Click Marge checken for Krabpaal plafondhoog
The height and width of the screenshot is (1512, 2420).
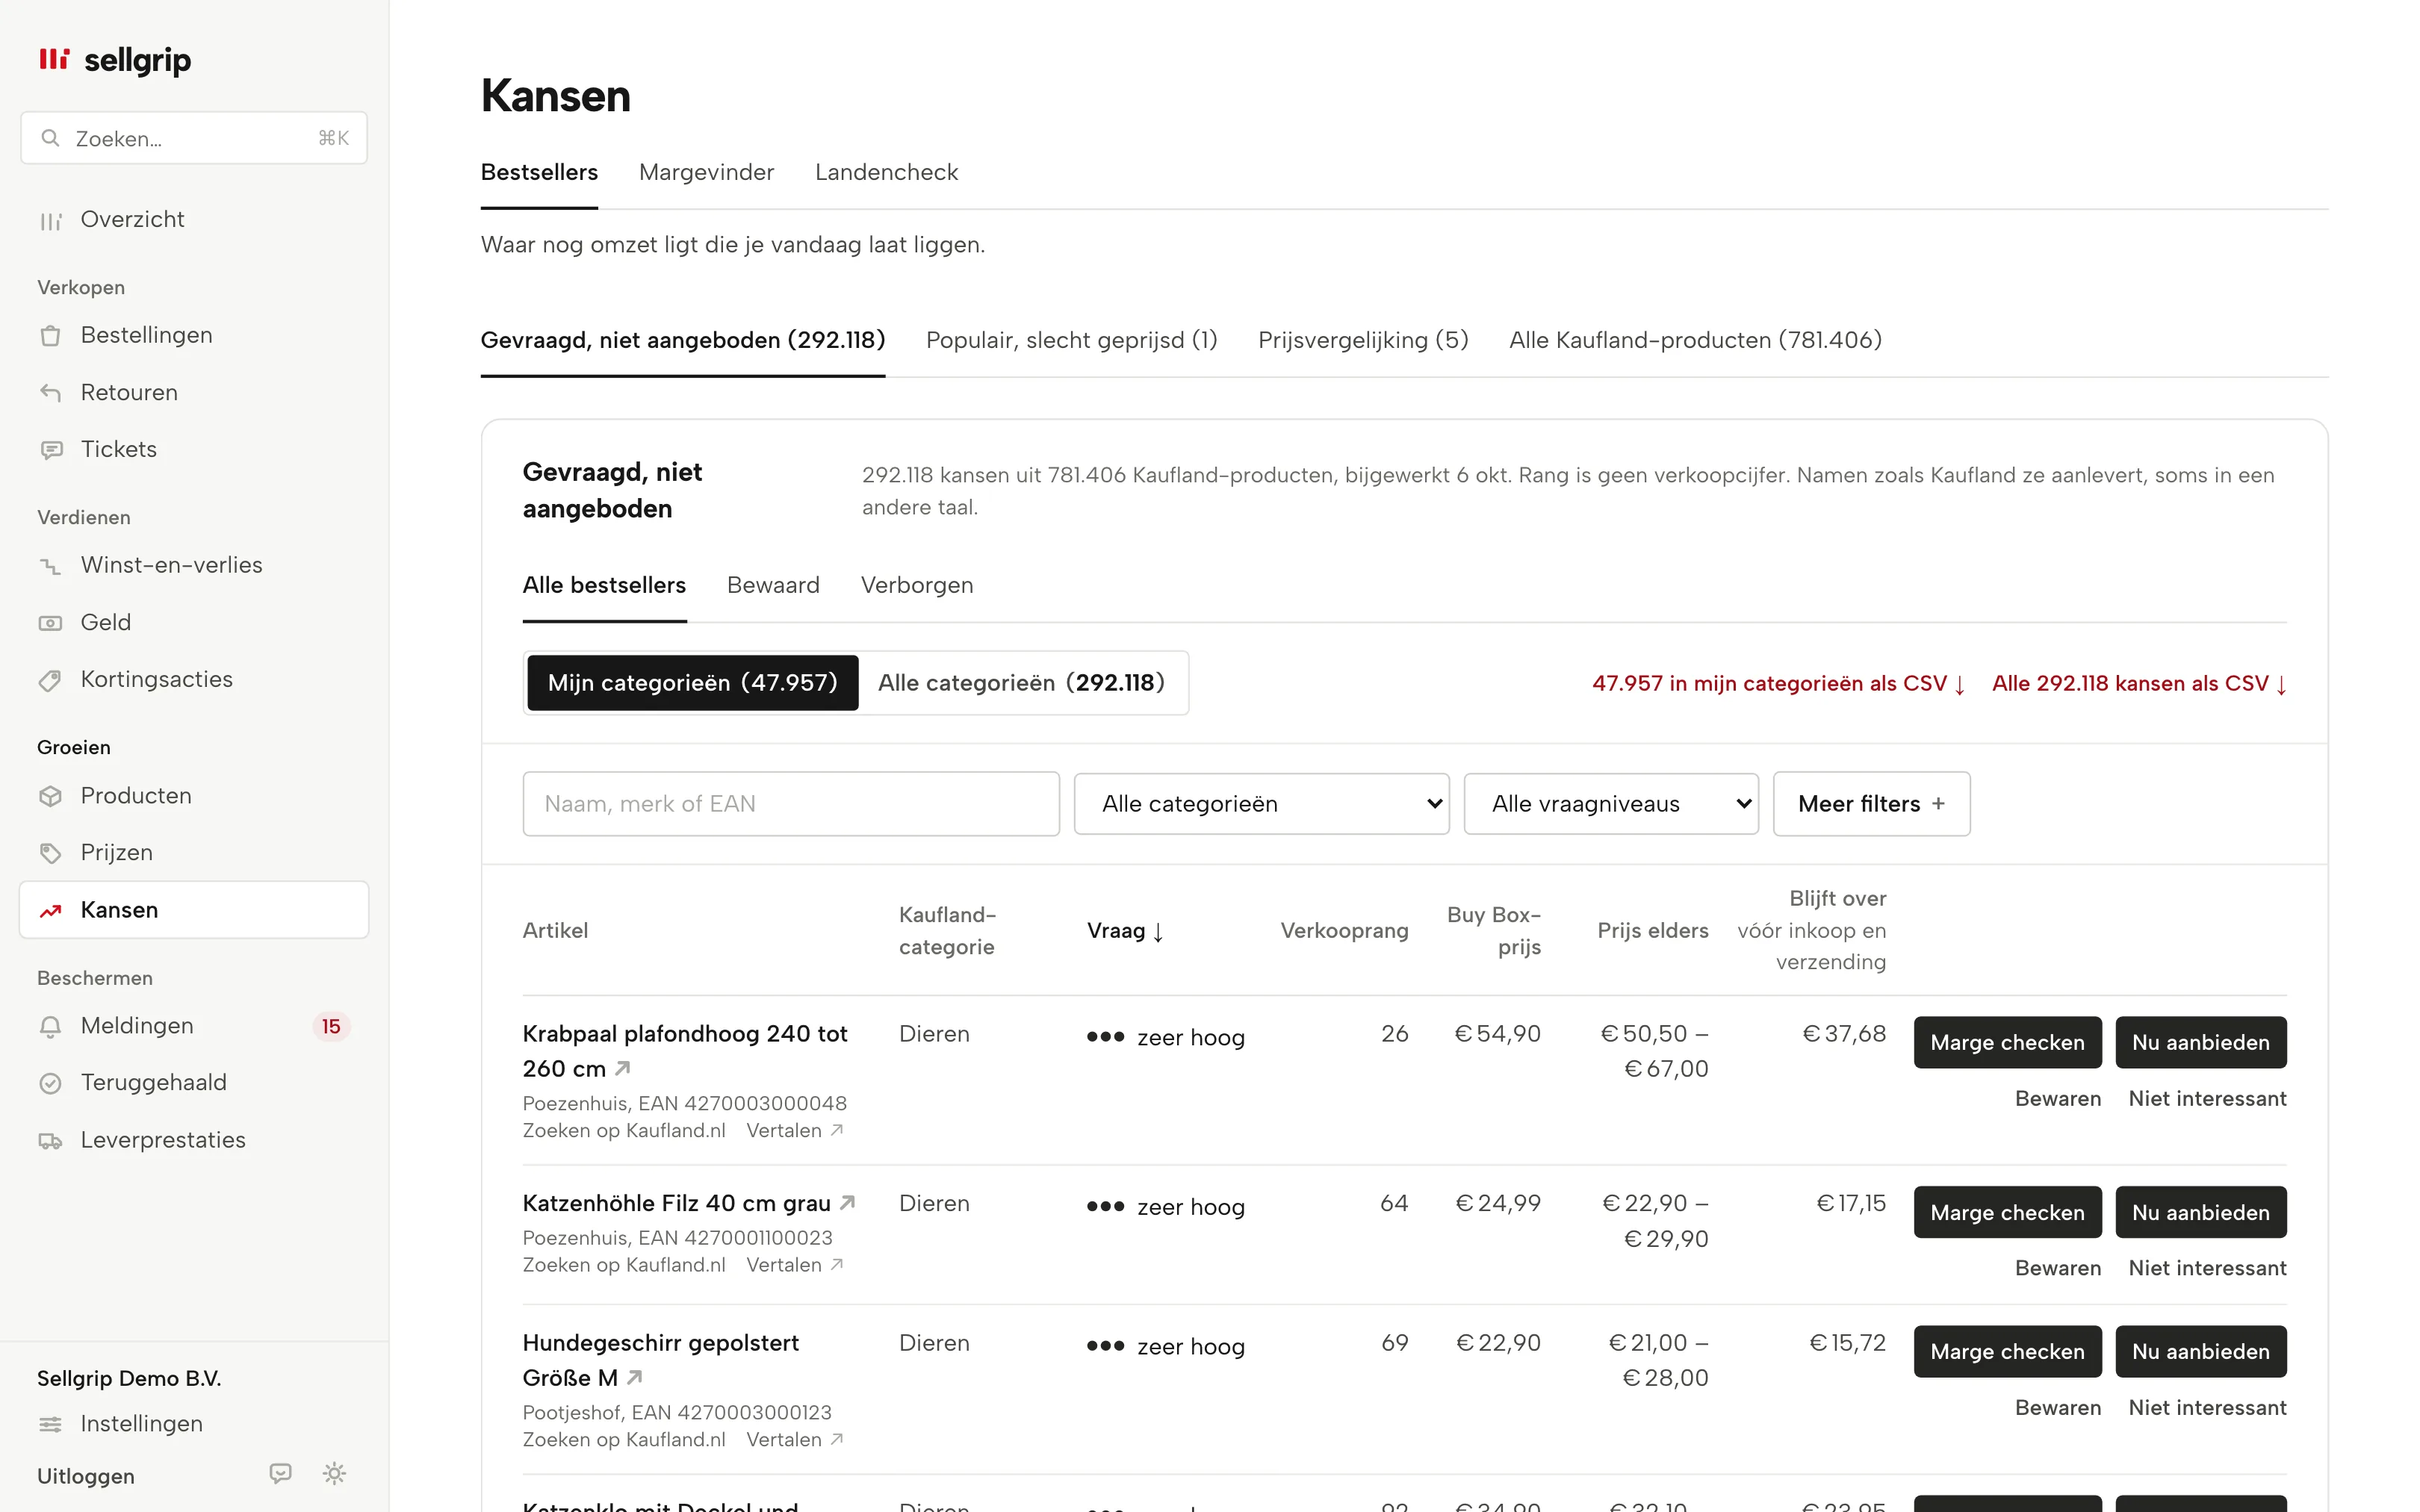click(2008, 1043)
